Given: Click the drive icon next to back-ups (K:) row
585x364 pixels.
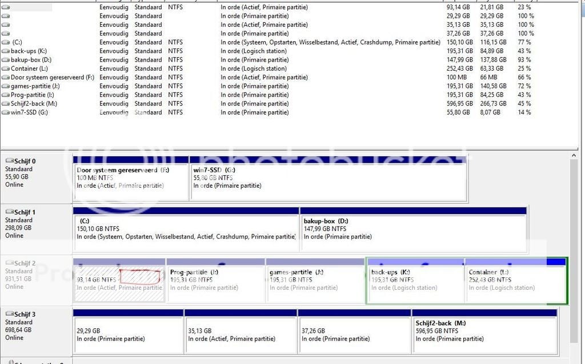Looking at the screenshot, I should (6, 51).
